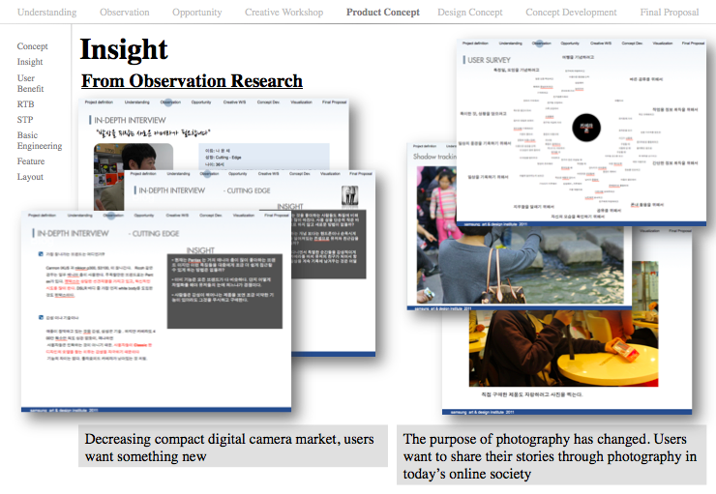This screenshot has width=716, height=494.
Task: Open the front In-Depth Interview Cutting Edge slide
Action: pyautogui.click(x=156, y=311)
